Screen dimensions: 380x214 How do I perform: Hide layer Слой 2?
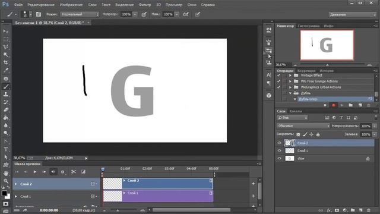pos(279,143)
